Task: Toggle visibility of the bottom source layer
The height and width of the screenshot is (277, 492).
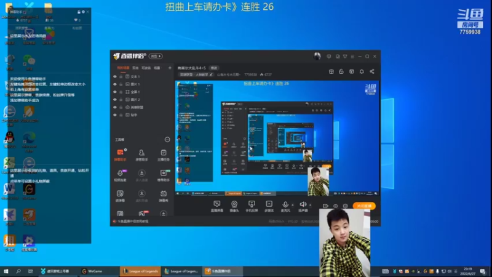Action: point(115,115)
